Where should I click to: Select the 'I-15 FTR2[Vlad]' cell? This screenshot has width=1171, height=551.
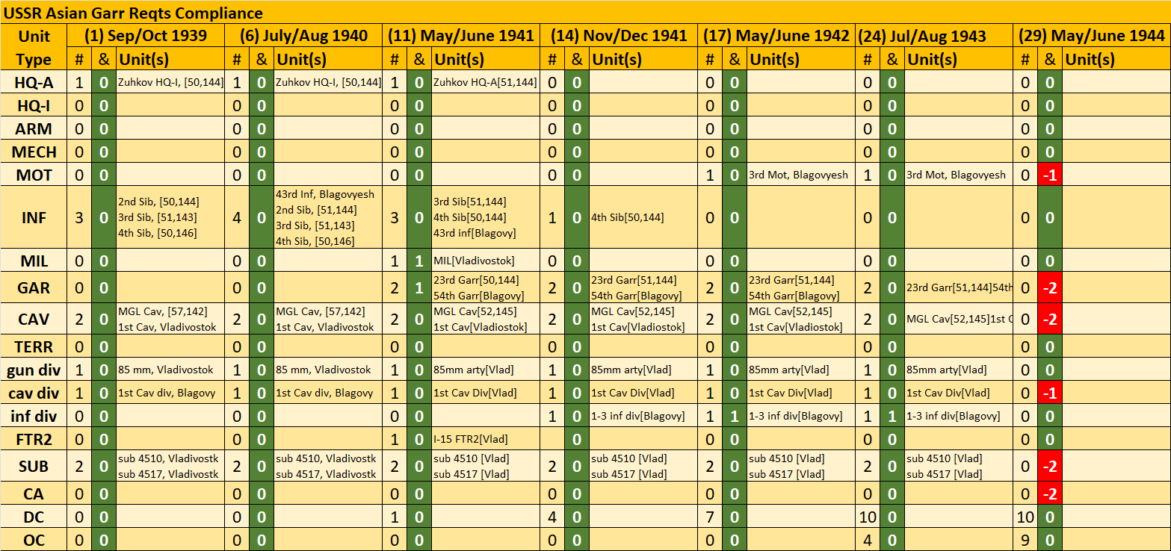click(486, 438)
